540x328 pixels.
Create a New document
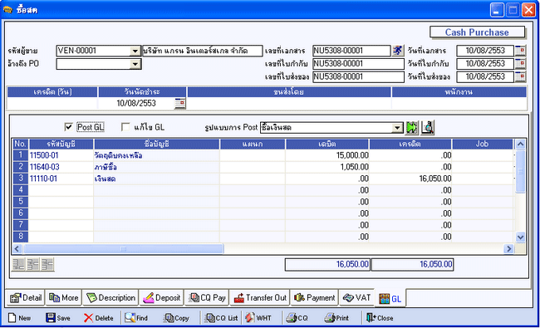[x=20, y=318]
